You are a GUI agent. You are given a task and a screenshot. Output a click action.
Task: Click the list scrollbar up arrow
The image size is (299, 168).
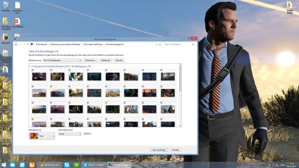coord(180,65)
